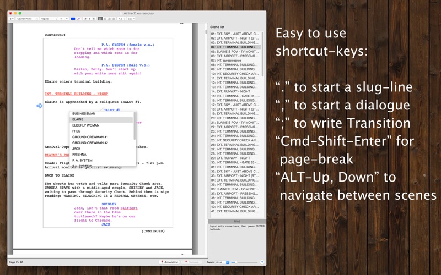Select scene 10: INT. SECURITY CHECK AR

(x=235, y=74)
